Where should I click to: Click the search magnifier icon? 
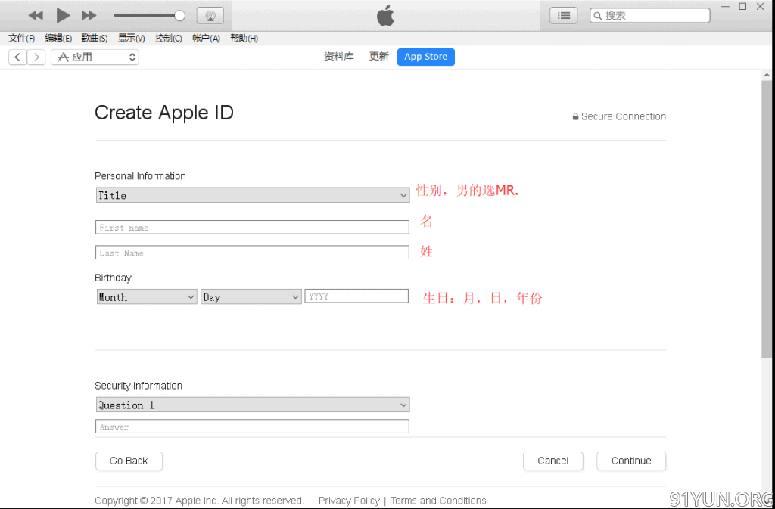point(598,16)
